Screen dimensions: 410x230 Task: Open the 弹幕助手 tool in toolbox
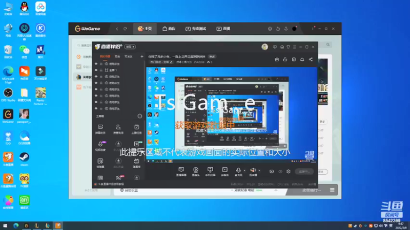tap(100, 129)
